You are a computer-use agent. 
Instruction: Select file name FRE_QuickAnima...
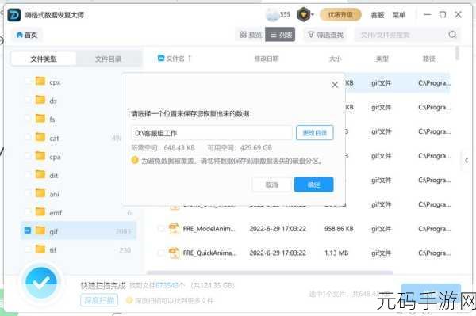pos(209,253)
